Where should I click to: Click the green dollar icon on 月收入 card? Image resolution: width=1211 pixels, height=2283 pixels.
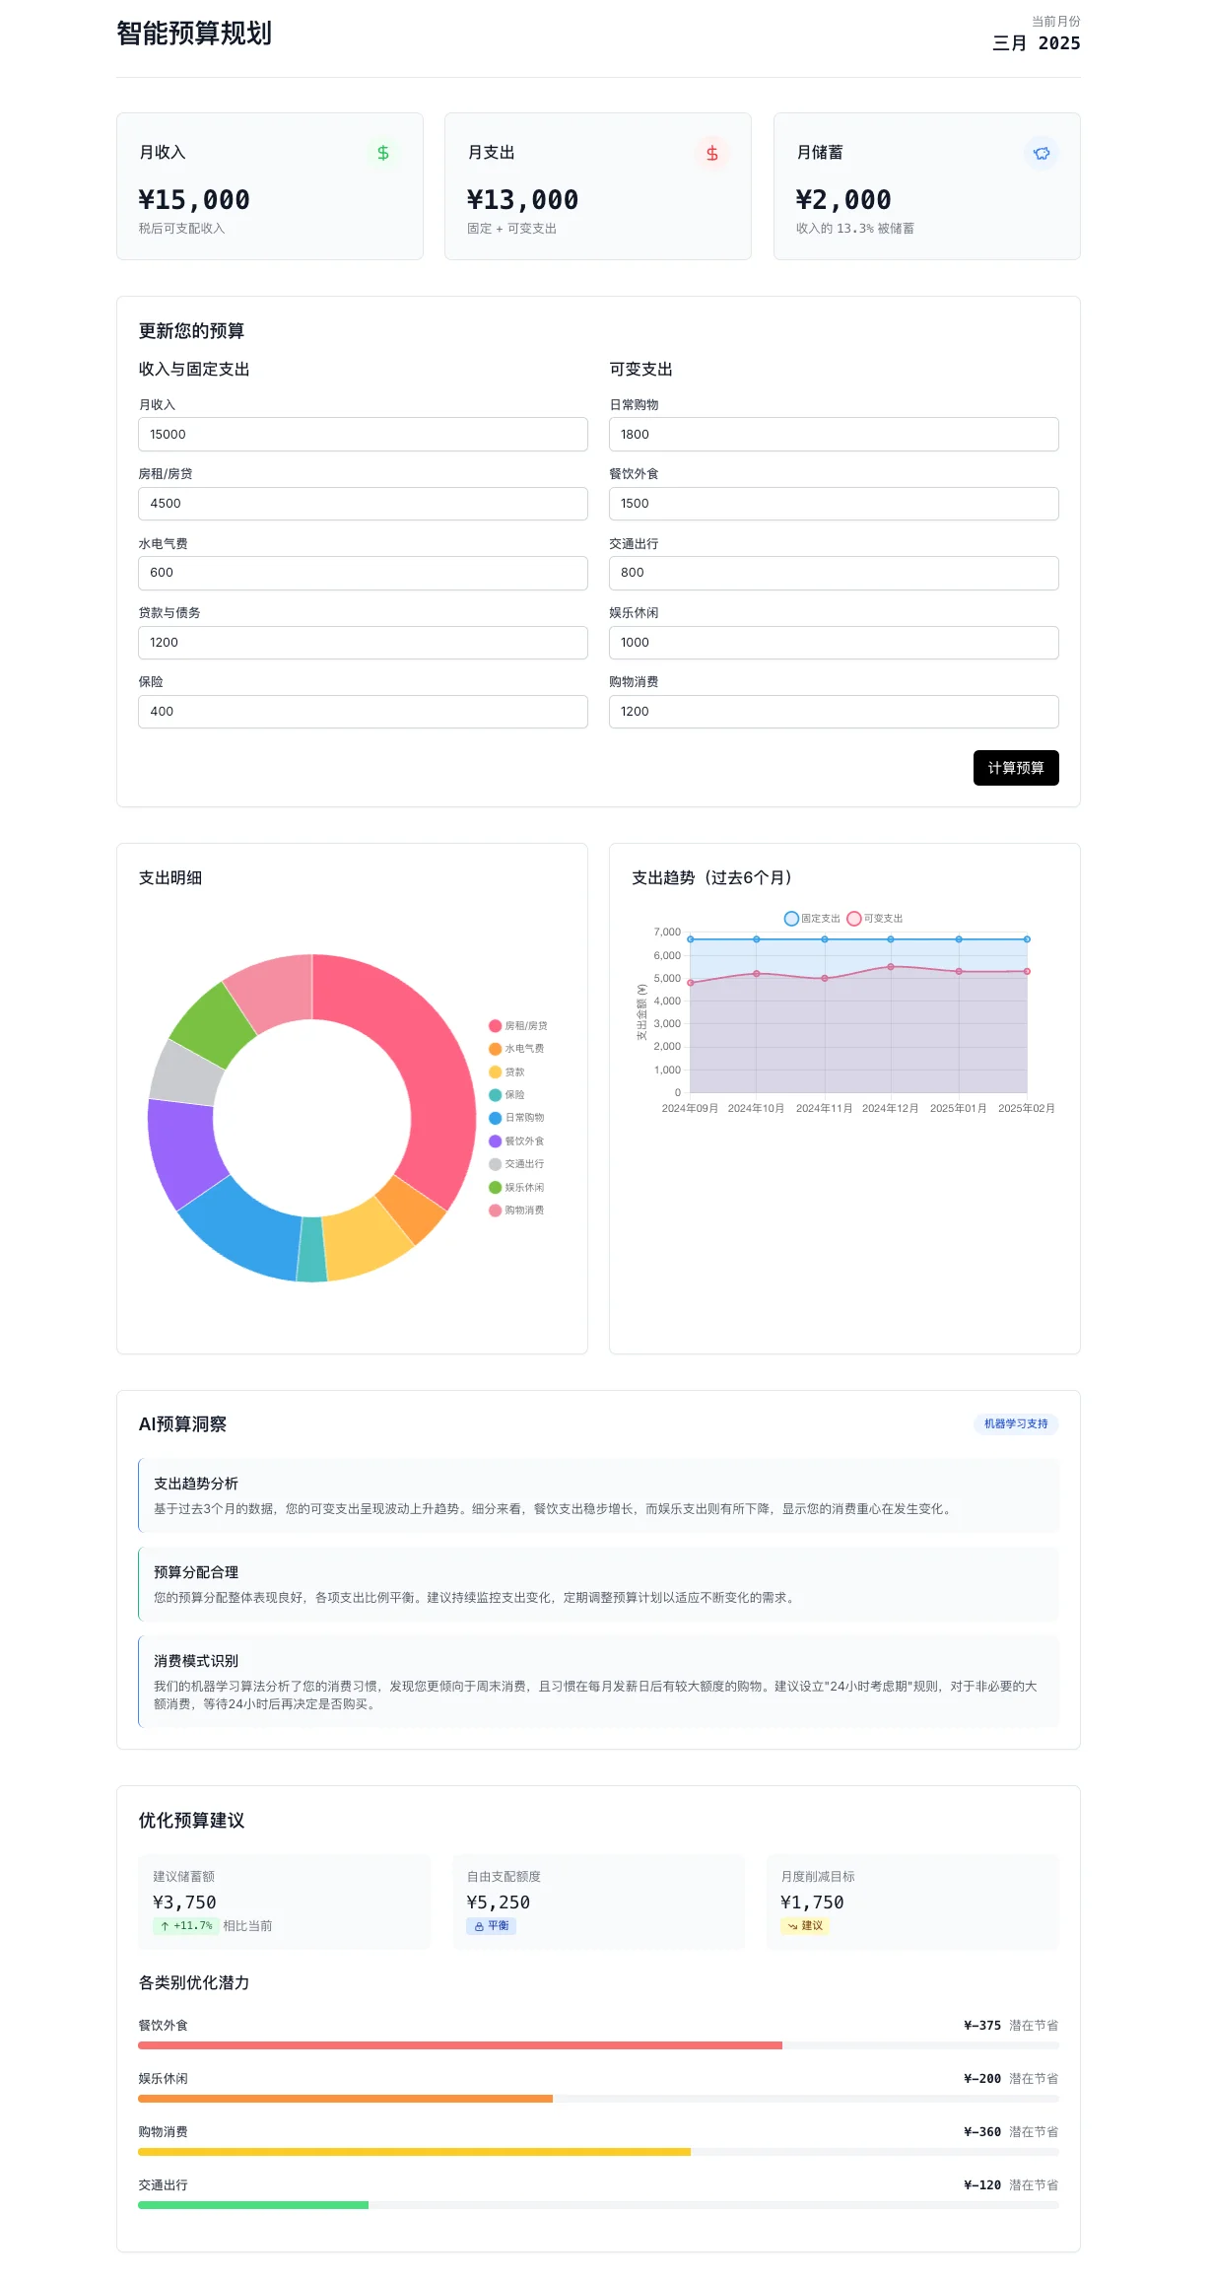(x=383, y=153)
